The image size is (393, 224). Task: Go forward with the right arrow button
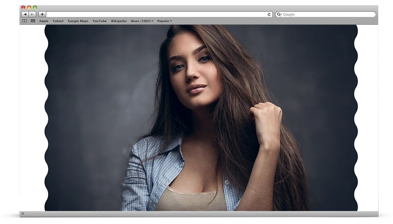pos(32,14)
